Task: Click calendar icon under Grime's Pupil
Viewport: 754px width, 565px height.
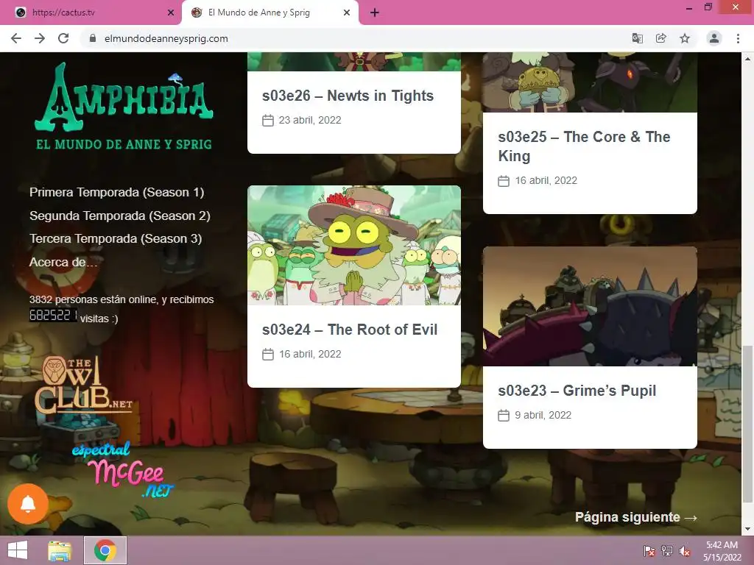Action: 504,415
